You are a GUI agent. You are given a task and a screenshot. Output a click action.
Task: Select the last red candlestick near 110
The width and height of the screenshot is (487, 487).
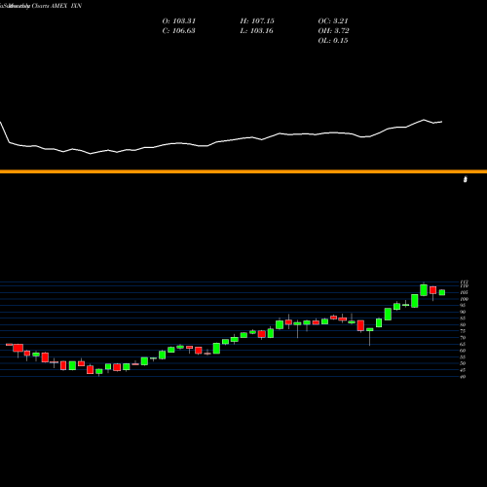point(432,290)
